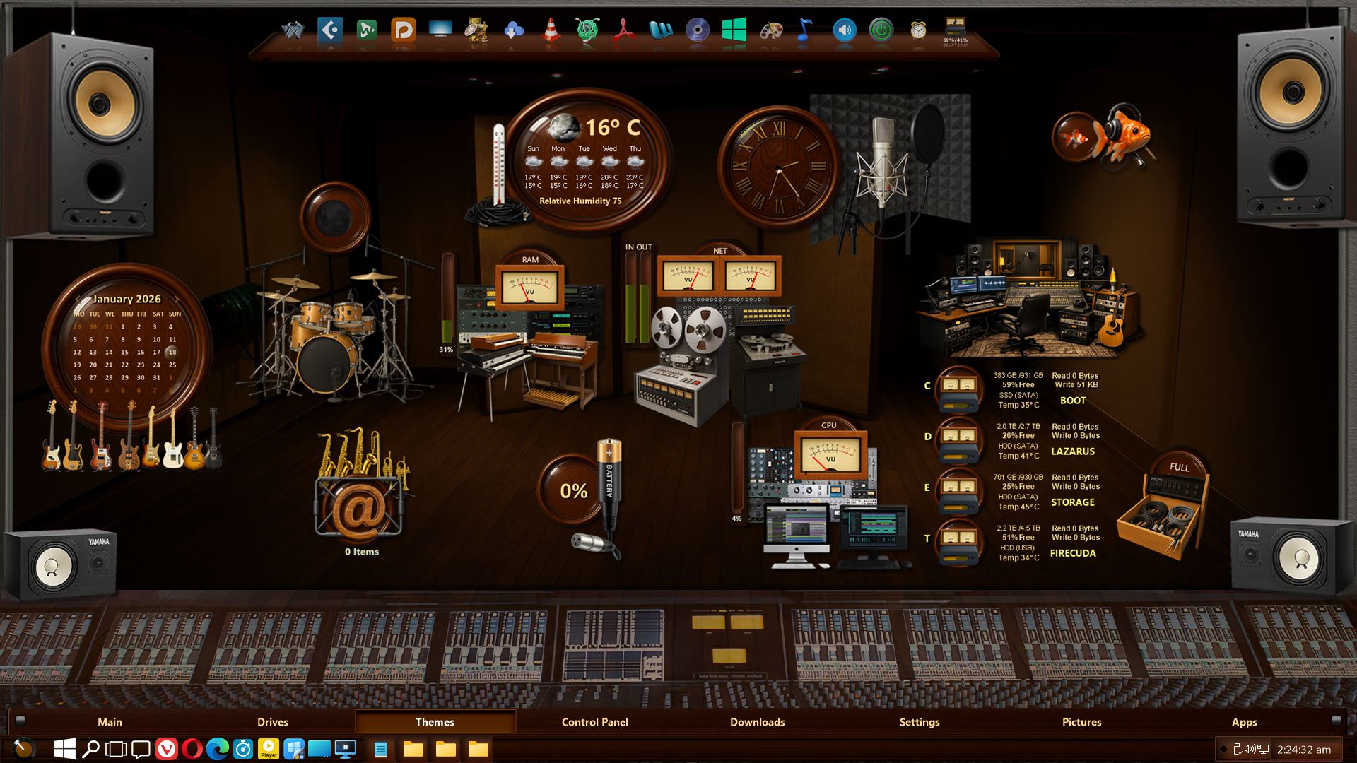Open the paint palette dock icon
The image size is (1357, 763).
770,30
